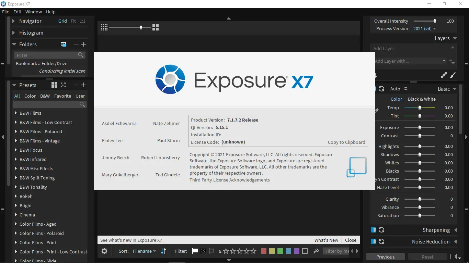This screenshot has width=469, height=263.
Task: Select the brush tool in Layers panel
Action: (453, 75)
